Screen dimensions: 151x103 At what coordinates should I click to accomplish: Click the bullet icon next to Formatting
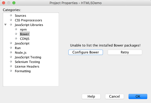tap(11, 71)
